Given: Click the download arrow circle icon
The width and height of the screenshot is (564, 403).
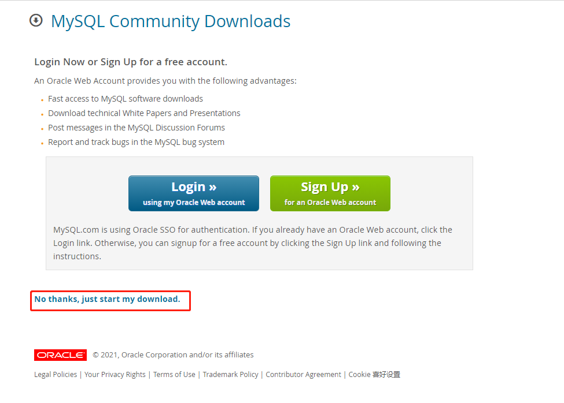Looking at the screenshot, I should (36, 20).
